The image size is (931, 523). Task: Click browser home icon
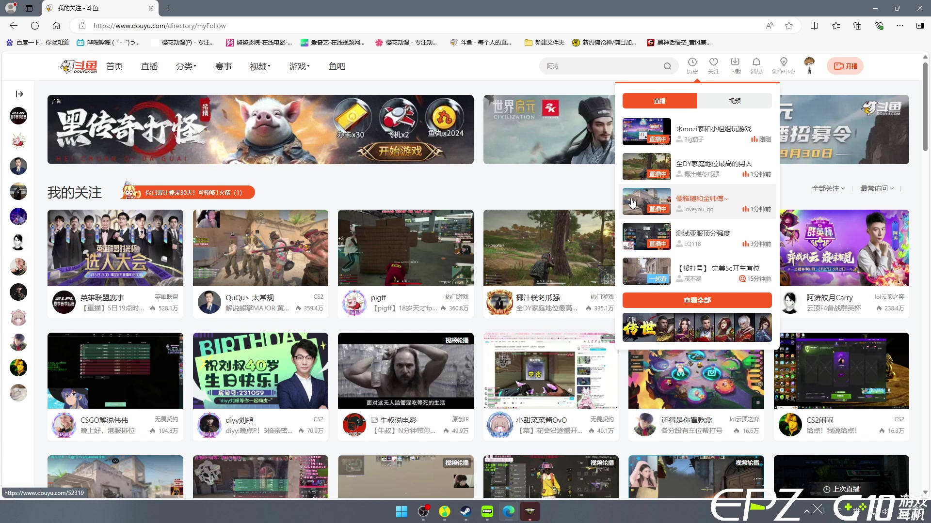click(x=56, y=26)
